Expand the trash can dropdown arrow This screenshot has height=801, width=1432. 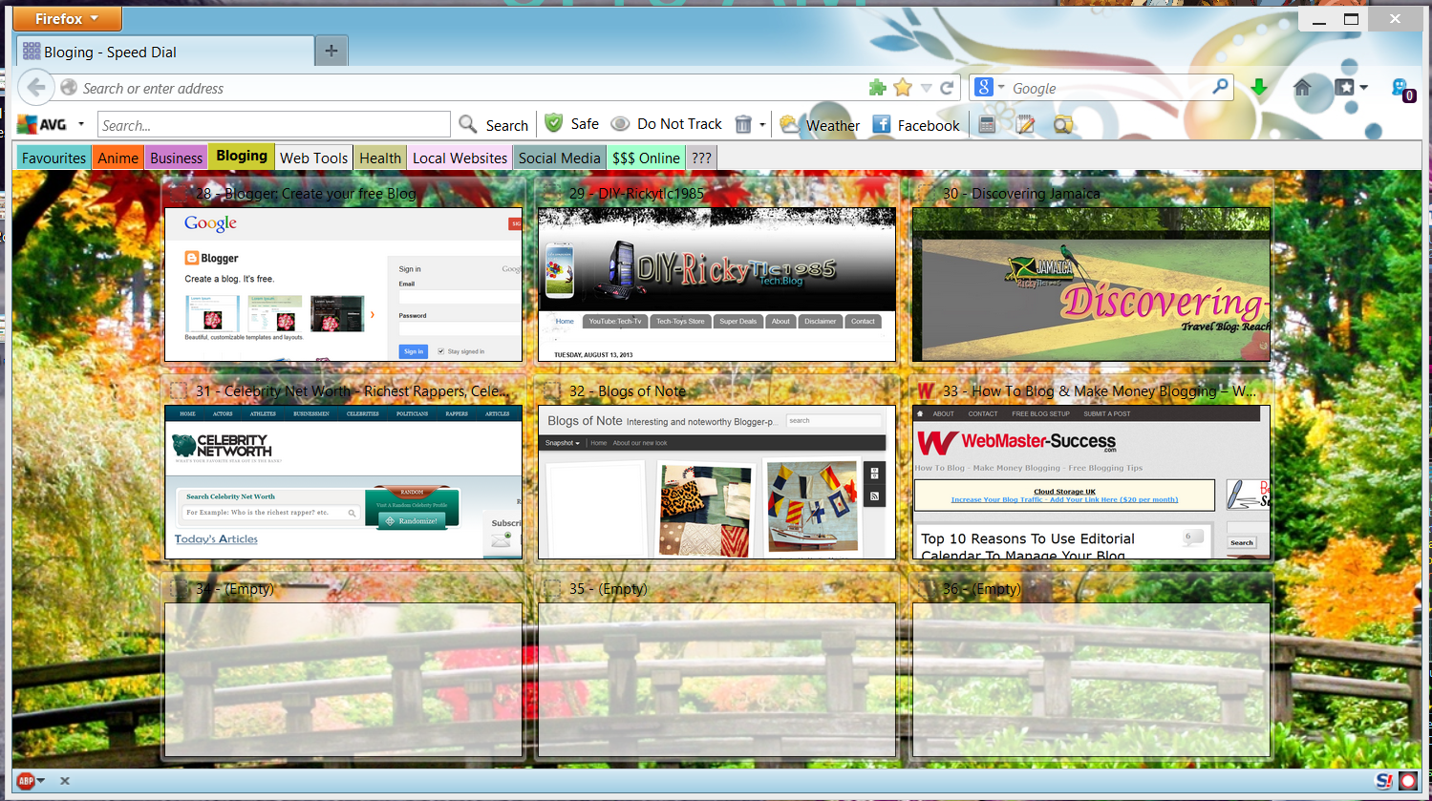coord(762,125)
